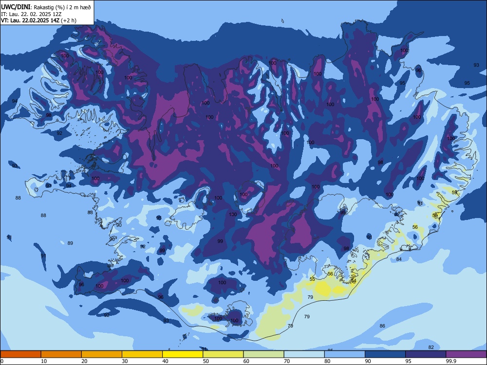The image size is (487, 365).
Task: Click the light blue 80–90 legend swatch
Action: pos(345,354)
